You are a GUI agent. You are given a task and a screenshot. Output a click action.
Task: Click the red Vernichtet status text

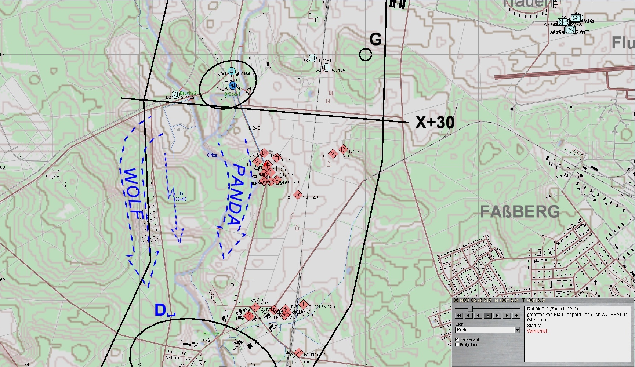(x=537, y=331)
